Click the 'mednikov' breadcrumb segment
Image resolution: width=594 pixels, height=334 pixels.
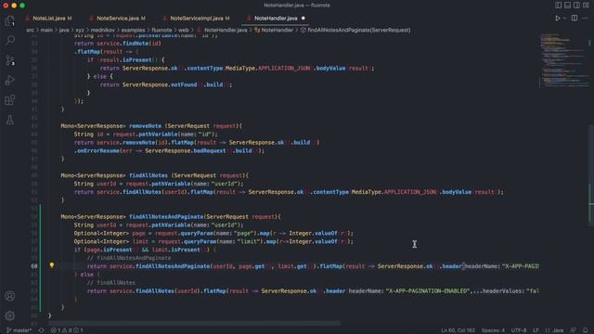102,30
